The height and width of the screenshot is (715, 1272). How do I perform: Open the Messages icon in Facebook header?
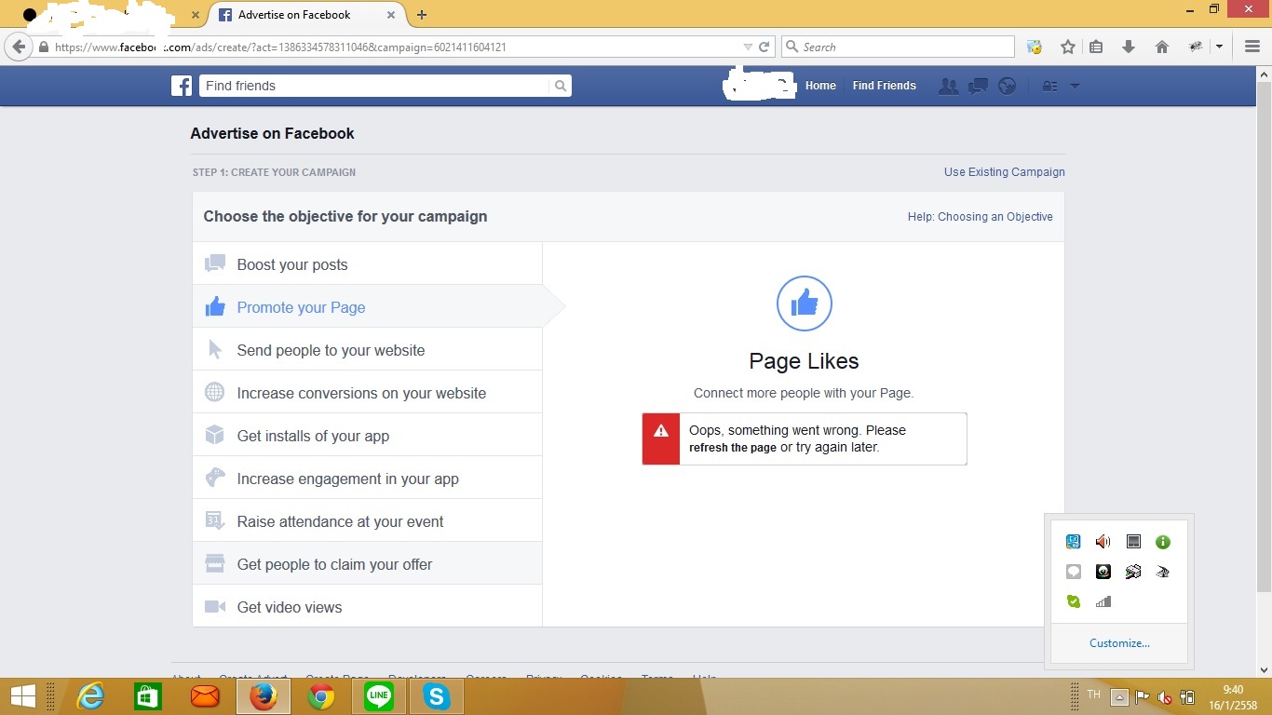click(978, 86)
